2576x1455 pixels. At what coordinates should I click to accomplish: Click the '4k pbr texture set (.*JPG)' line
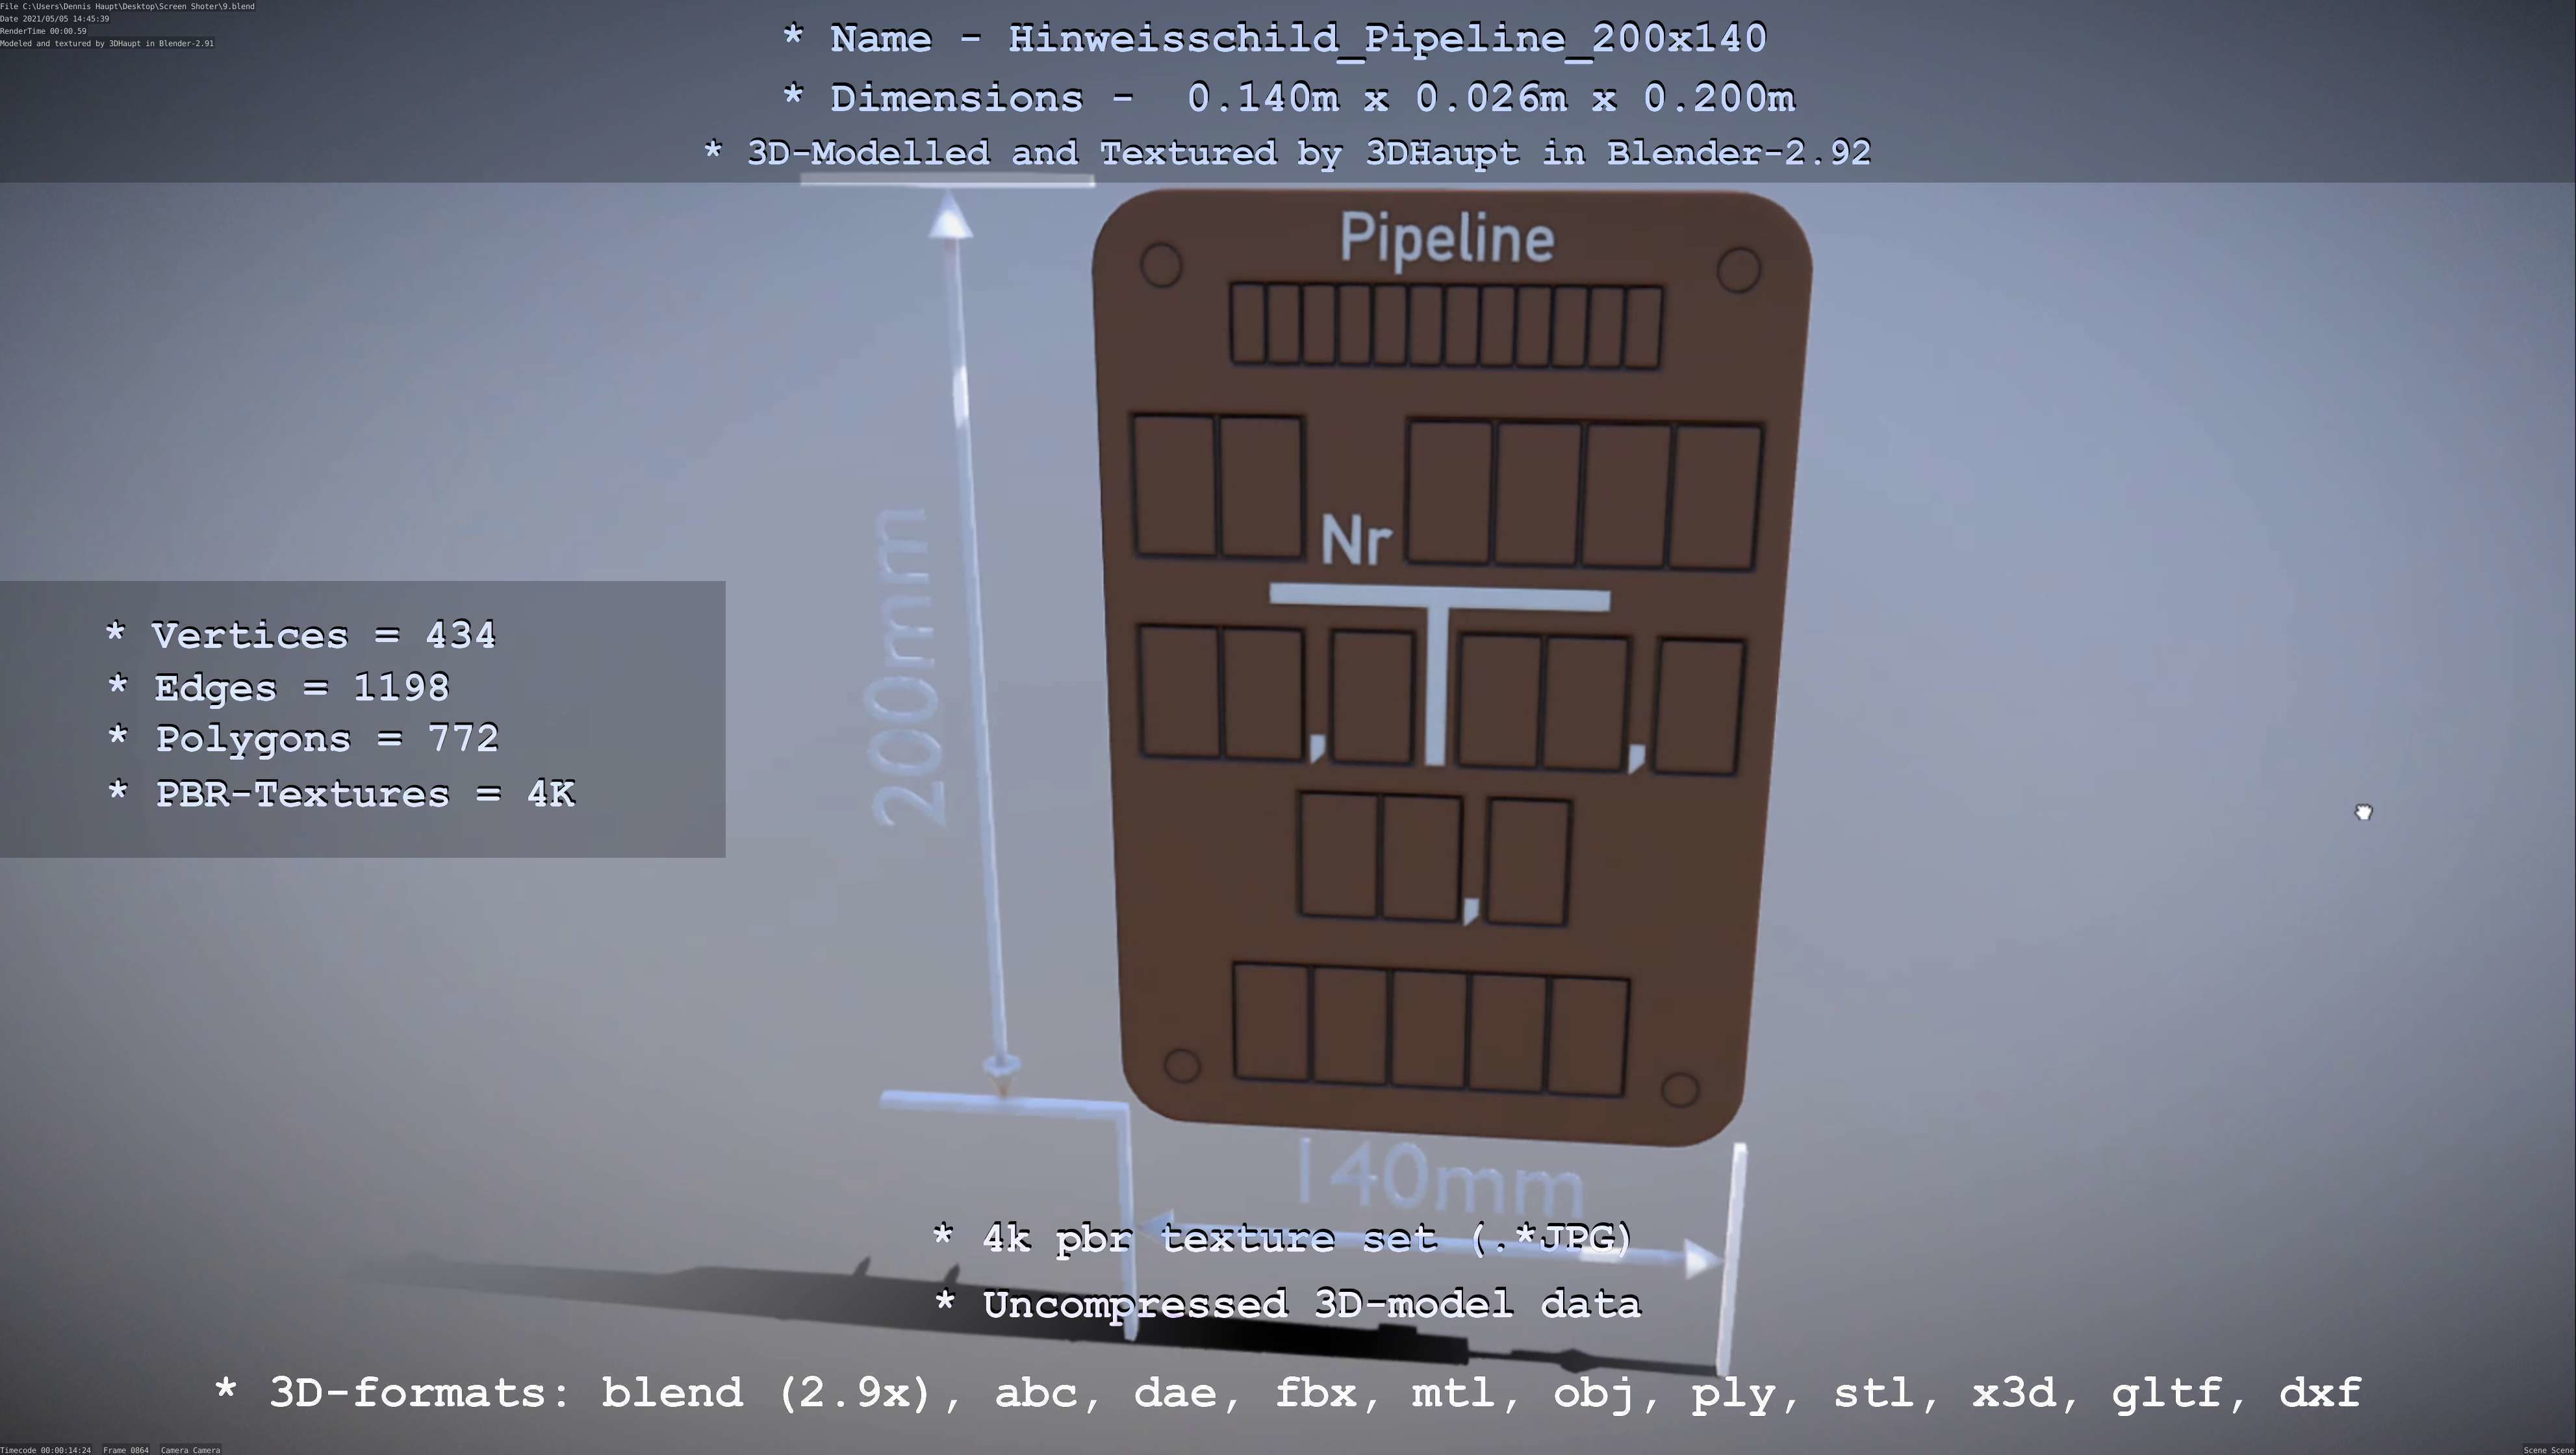[x=1282, y=1239]
